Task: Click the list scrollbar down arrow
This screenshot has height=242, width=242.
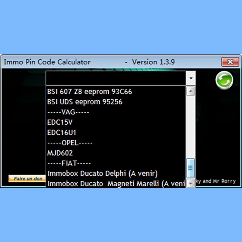Action: pyautogui.click(x=191, y=183)
